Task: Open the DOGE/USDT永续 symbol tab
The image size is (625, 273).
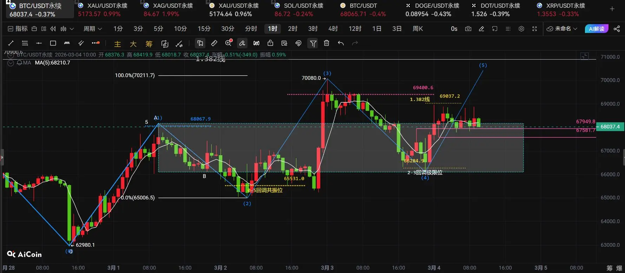Action: [432, 9]
